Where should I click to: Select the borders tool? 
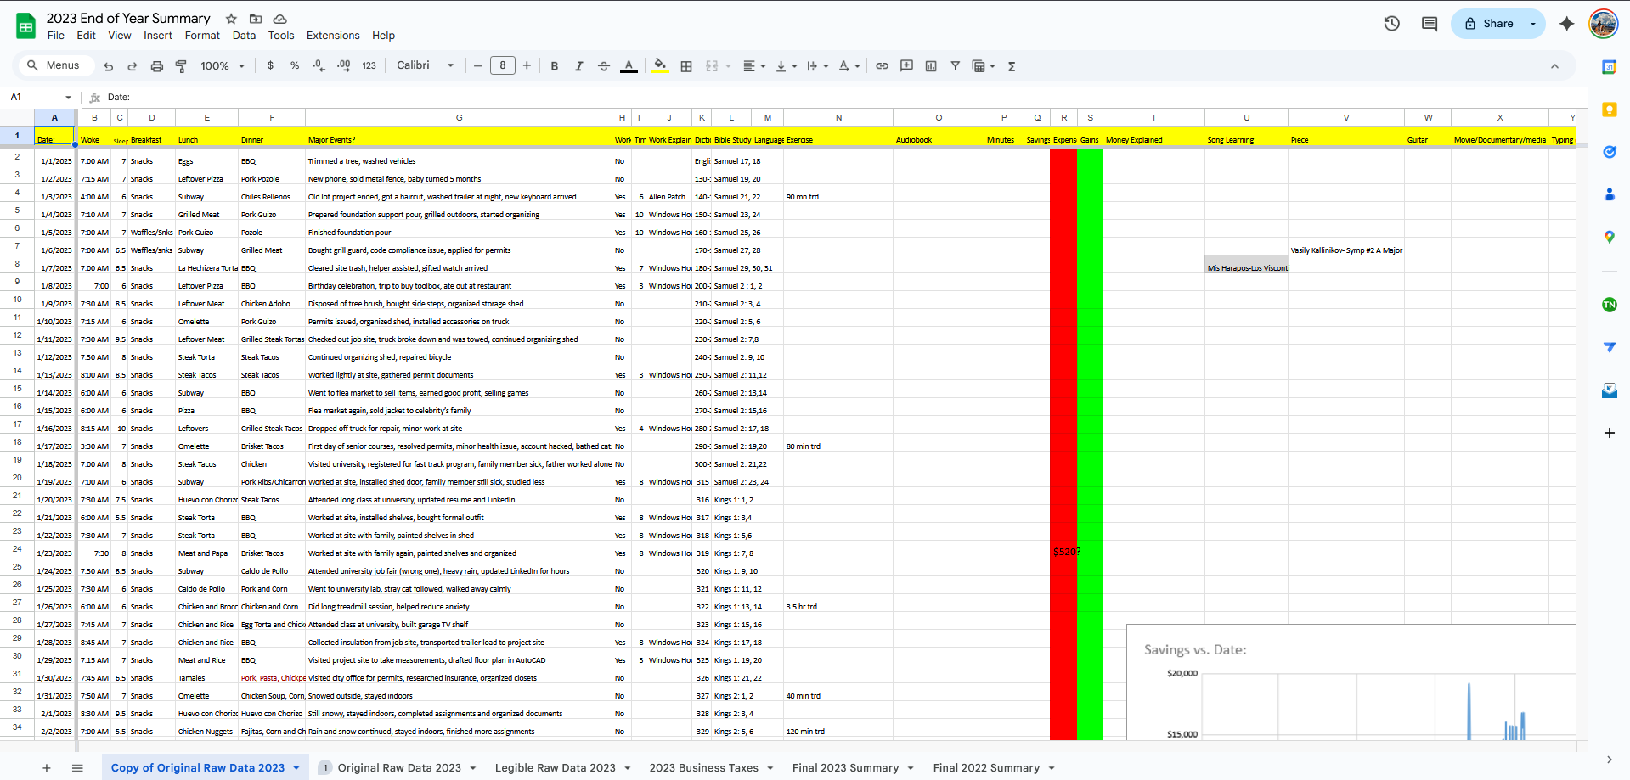(x=686, y=65)
